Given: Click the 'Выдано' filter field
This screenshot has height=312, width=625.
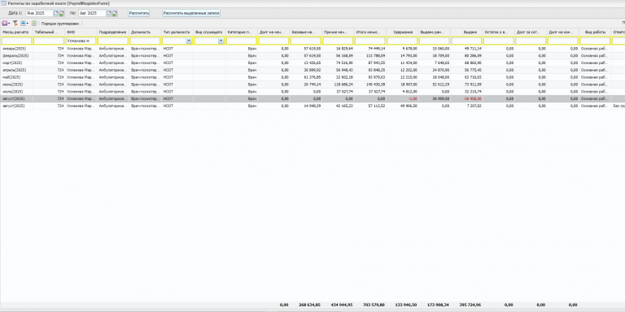Looking at the screenshot, I should pos(466,41).
